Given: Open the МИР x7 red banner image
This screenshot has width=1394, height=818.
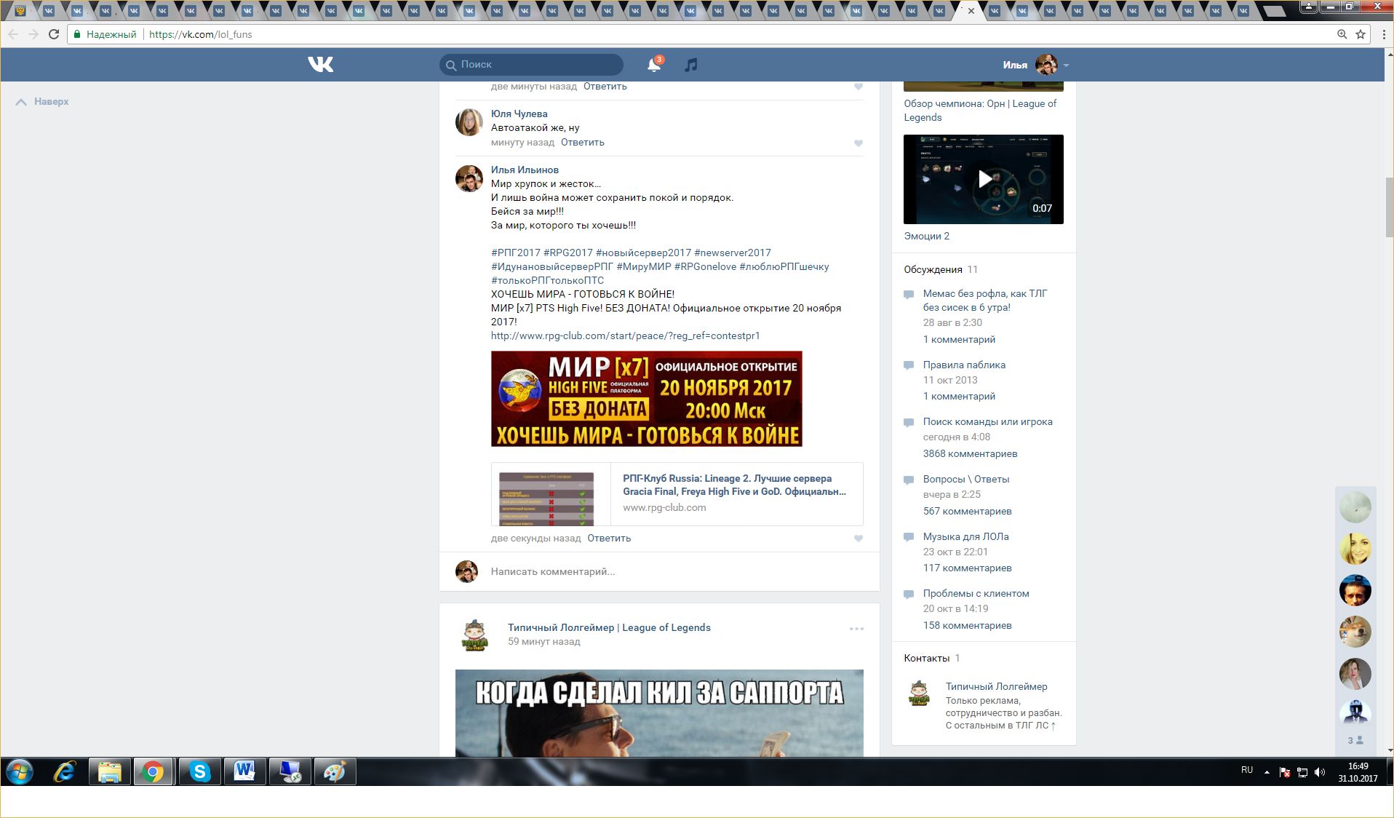Looking at the screenshot, I should pos(647,399).
